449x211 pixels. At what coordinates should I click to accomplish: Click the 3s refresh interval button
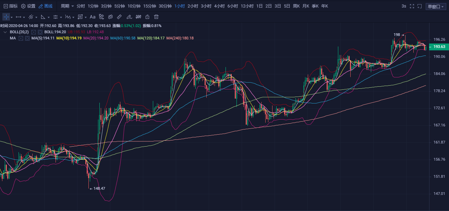click(x=404, y=6)
